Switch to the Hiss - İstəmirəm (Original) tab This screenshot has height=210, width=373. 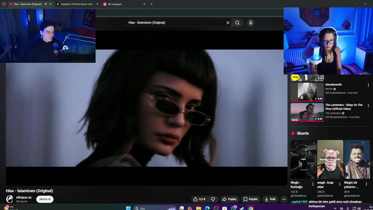pyautogui.click(x=28, y=4)
